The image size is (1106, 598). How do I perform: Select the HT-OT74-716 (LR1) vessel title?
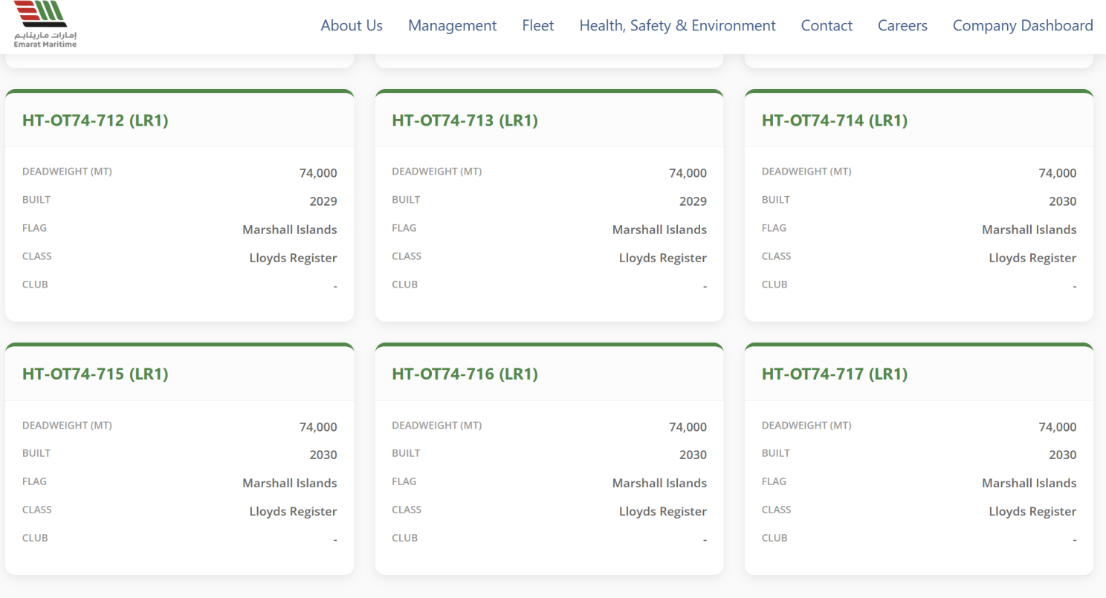pyautogui.click(x=465, y=374)
